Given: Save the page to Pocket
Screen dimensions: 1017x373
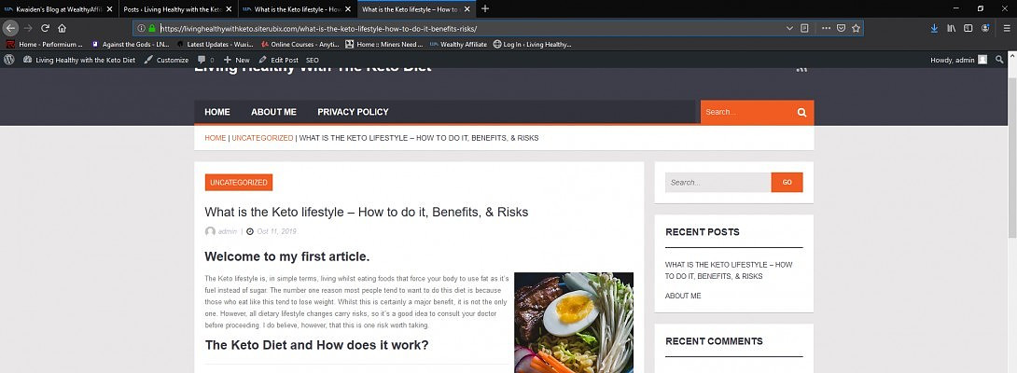Looking at the screenshot, I should (841, 29).
